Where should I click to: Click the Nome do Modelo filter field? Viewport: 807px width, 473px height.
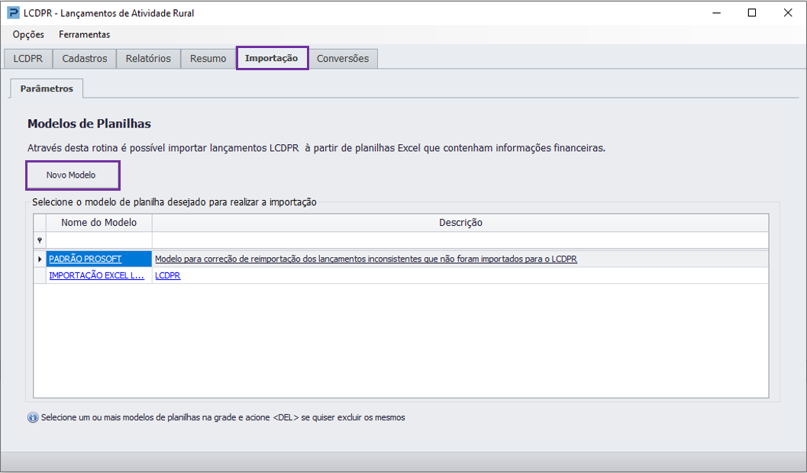98,240
